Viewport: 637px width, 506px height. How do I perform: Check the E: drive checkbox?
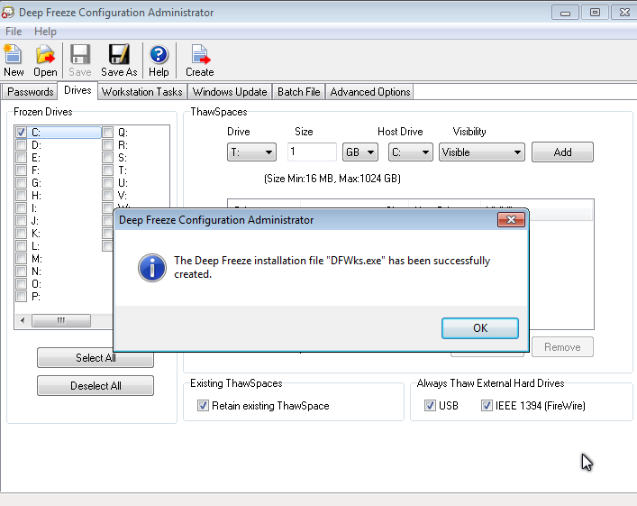click(21, 158)
